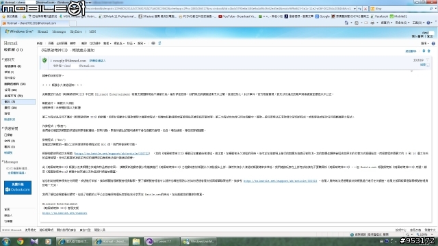Open the MSN link in header
438x246 pixels.
[92, 31]
